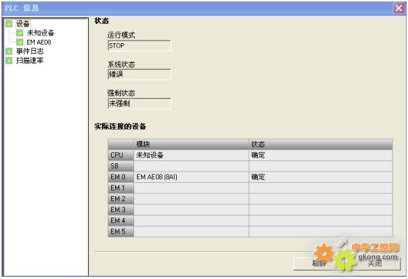408x279 pixels.
Task: Select EM AE08 tree item
Action: pyautogui.click(x=38, y=42)
